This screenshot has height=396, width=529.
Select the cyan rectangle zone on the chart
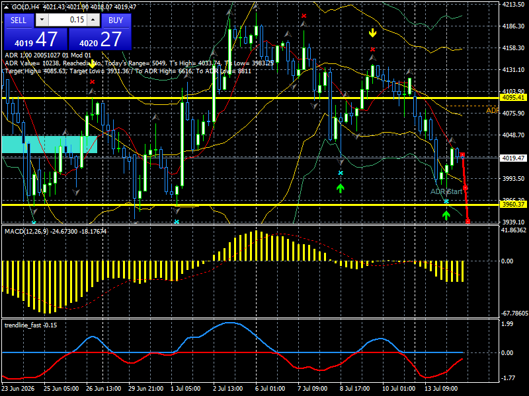coord(50,145)
